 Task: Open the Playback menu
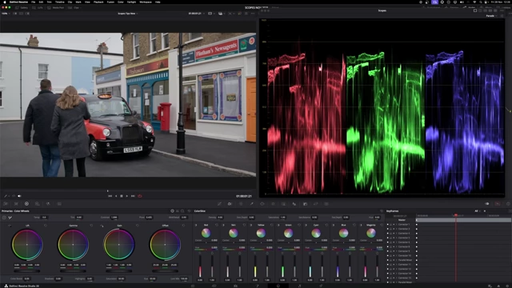98,2
